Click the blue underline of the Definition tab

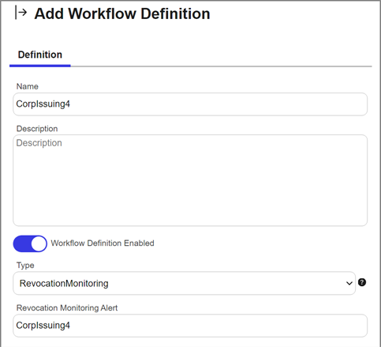[40, 66]
